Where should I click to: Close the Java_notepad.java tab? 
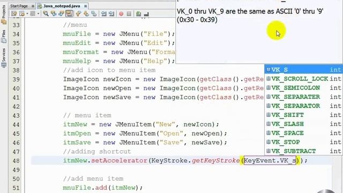[86, 6]
